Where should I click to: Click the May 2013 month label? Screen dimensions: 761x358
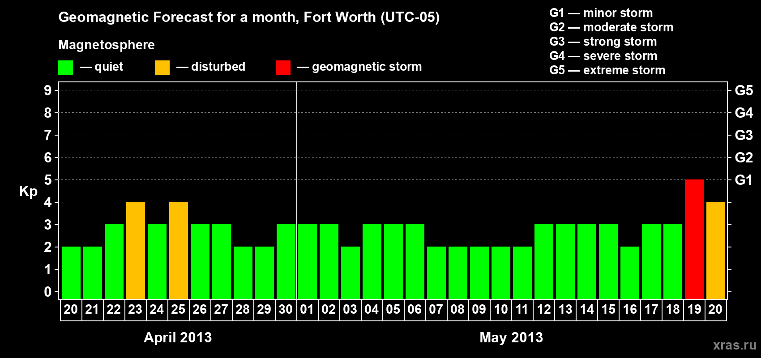point(511,337)
